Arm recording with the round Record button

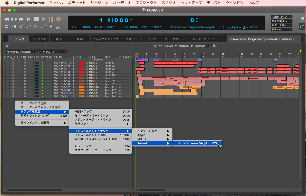click(x=58, y=19)
